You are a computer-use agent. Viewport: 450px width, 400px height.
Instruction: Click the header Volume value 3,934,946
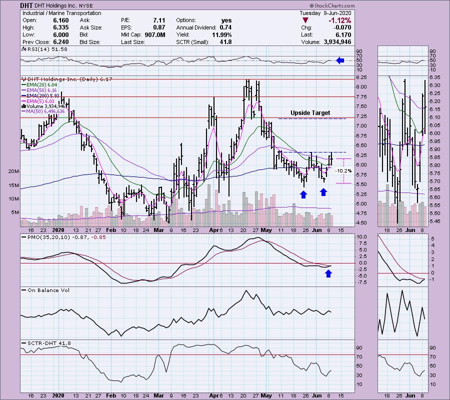tap(336, 42)
